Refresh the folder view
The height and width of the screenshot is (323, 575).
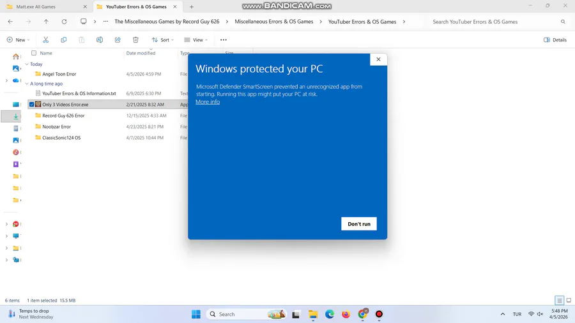(64, 22)
